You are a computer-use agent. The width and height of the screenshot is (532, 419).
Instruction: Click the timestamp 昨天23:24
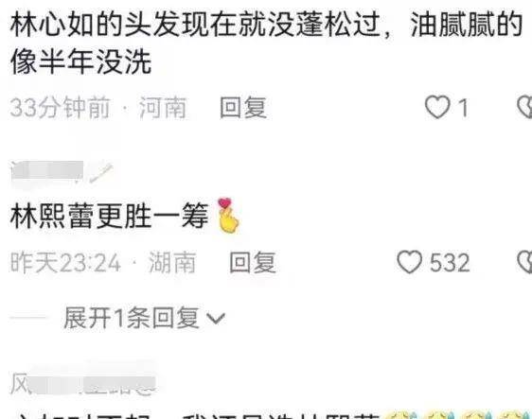65,262
